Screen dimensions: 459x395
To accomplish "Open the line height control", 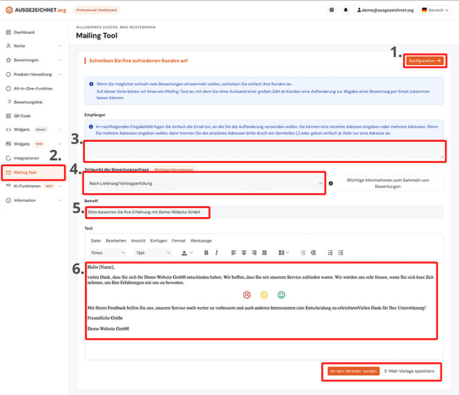I will pos(283,253).
